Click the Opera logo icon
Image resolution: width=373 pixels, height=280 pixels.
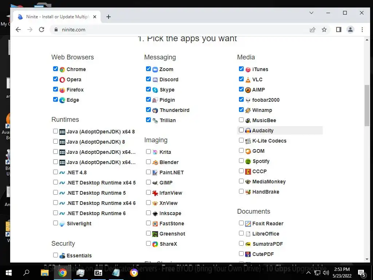[x=62, y=80]
